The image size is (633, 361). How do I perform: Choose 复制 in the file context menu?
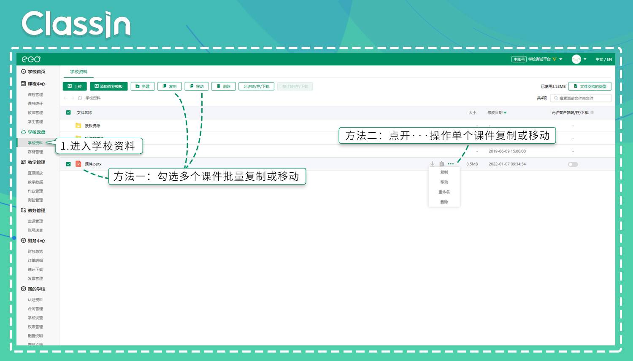click(444, 172)
